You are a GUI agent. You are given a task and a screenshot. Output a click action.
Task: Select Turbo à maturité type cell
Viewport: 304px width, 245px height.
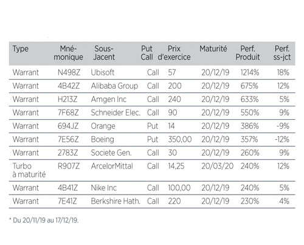coord(29,170)
